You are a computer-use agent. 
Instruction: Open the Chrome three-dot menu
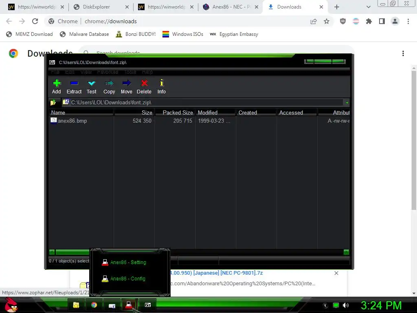(x=408, y=21)
